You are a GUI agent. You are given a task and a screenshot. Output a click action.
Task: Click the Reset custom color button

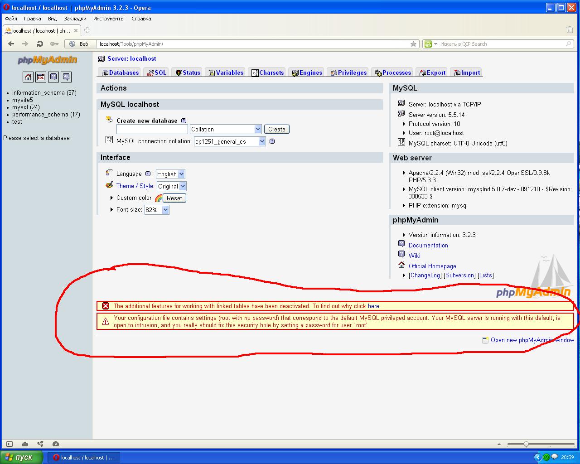[x=174, y=198]
